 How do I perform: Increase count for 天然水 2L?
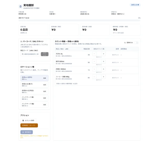pos(104,54)
